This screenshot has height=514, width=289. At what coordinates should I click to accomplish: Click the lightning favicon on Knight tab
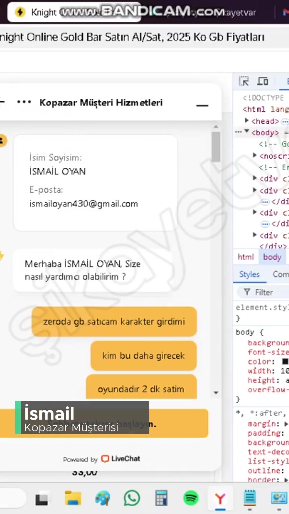20,12
